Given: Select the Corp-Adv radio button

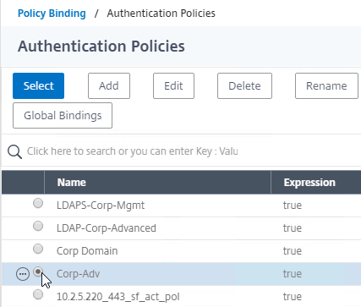Looking at the screenshot, I should (38, 271).
